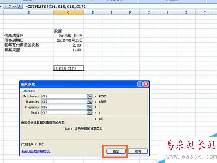Screen dimensions: 217x163
Task: Select column B header
Action: click(x=29, y=13)
